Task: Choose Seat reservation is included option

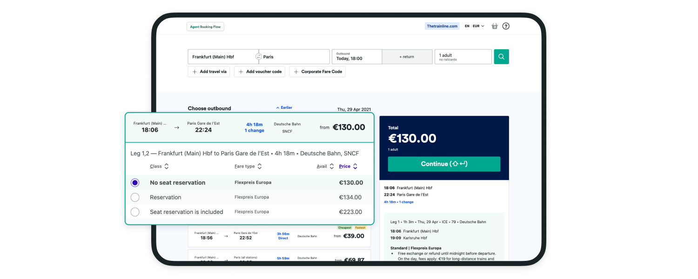Action: (x=135, y=212)
